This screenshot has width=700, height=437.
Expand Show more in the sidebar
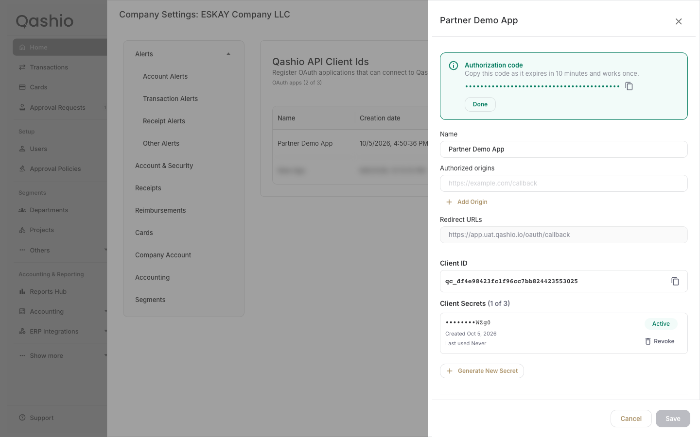(x=105, y=355)
